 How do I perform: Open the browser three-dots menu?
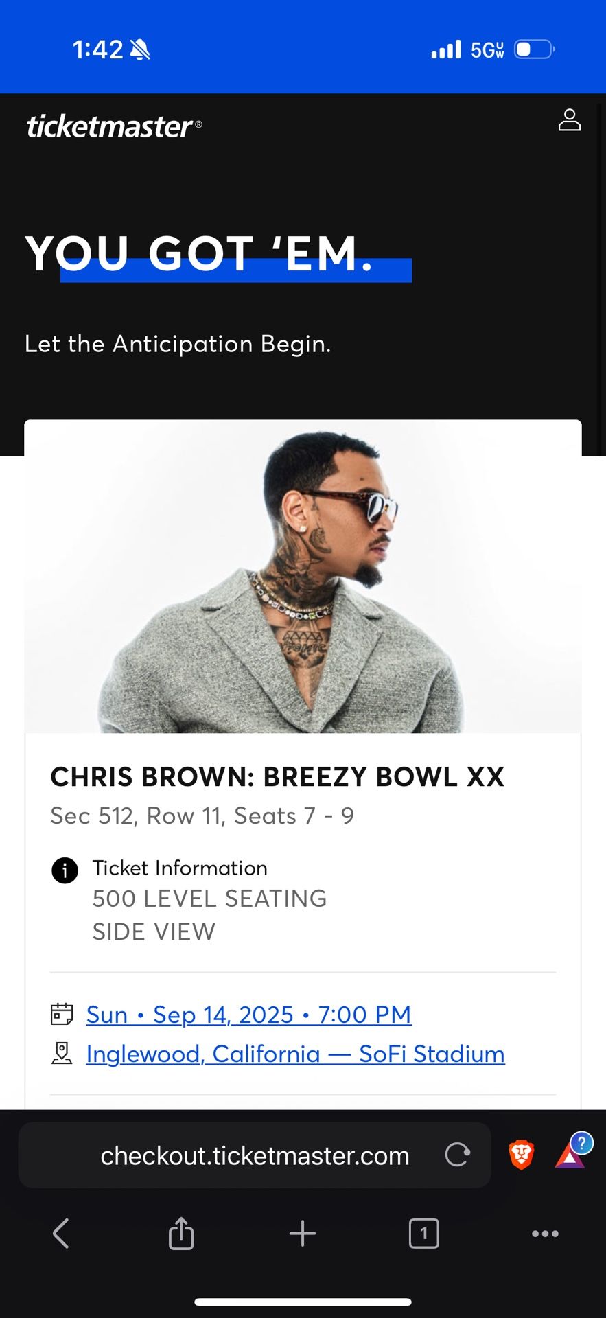pos(545,1234)
